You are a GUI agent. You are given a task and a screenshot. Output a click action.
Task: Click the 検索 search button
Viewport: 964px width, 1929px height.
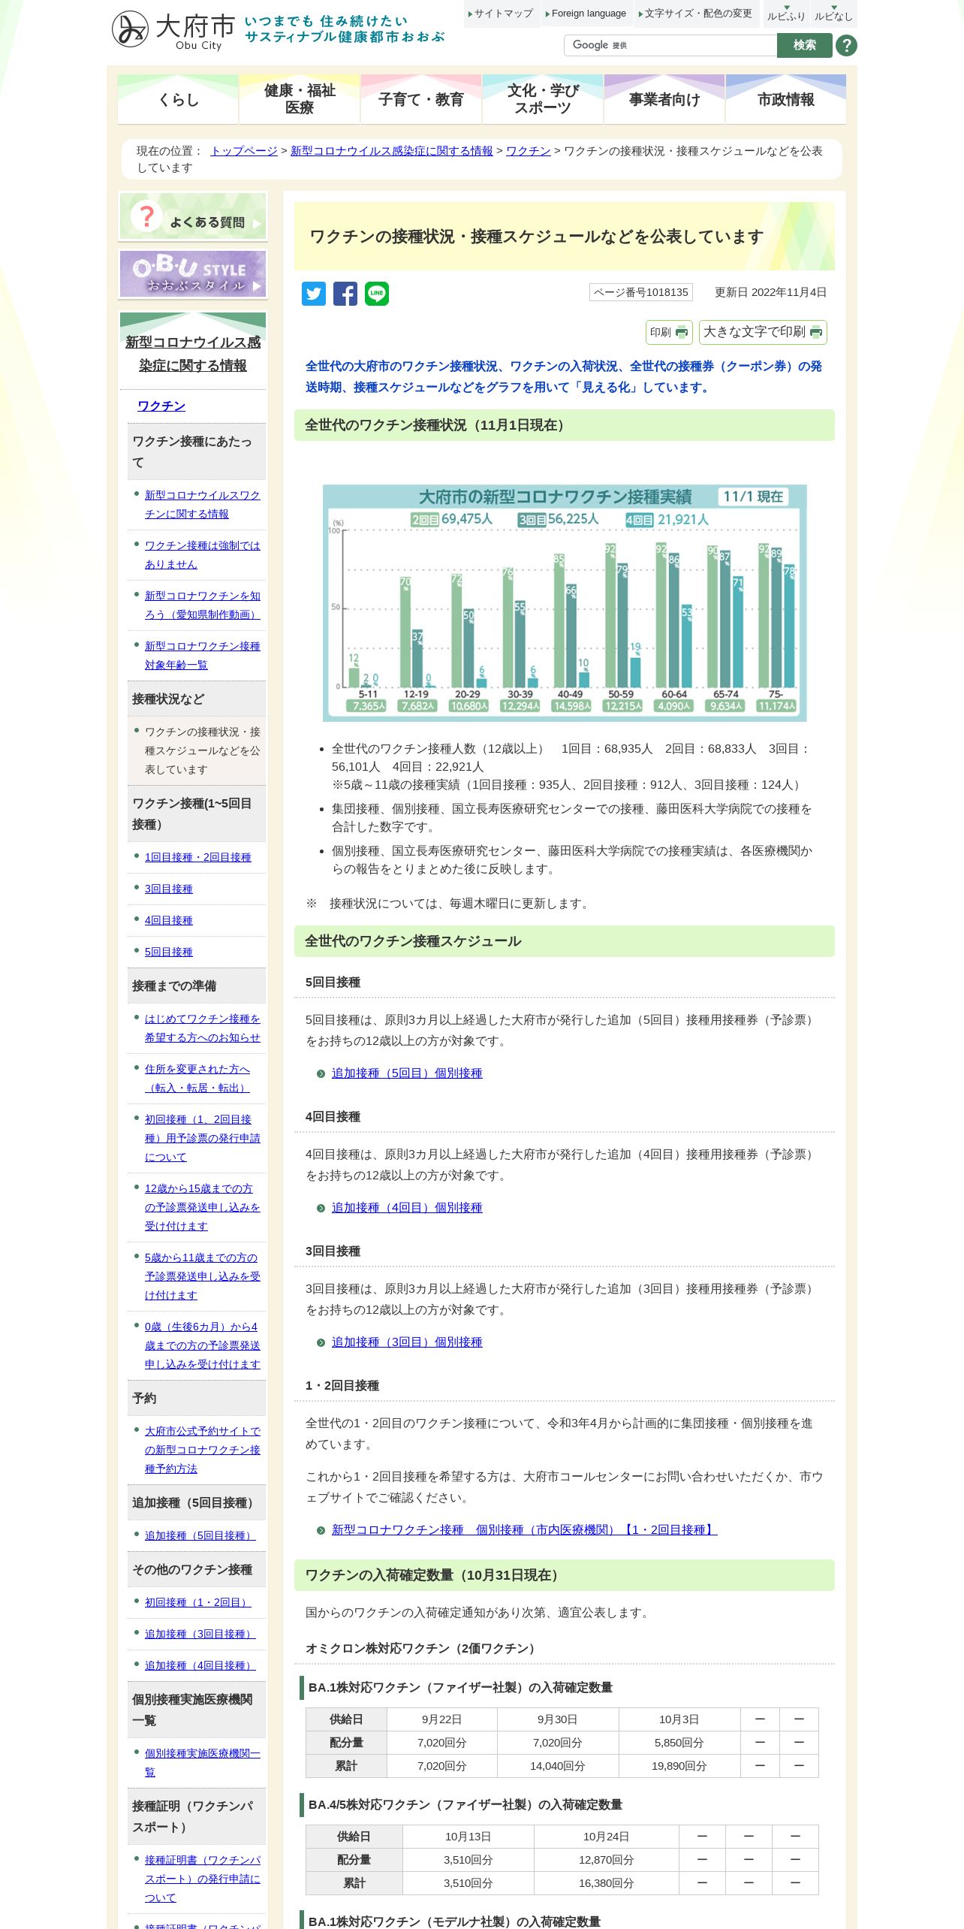tap(804, 46)
